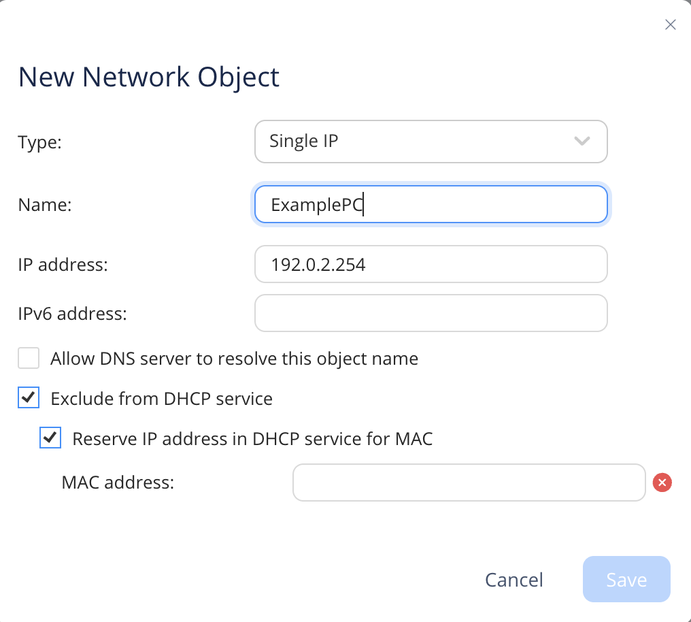Save the new network object
Image resolution: width=691 pixels, height=622 pixels.
626,580
